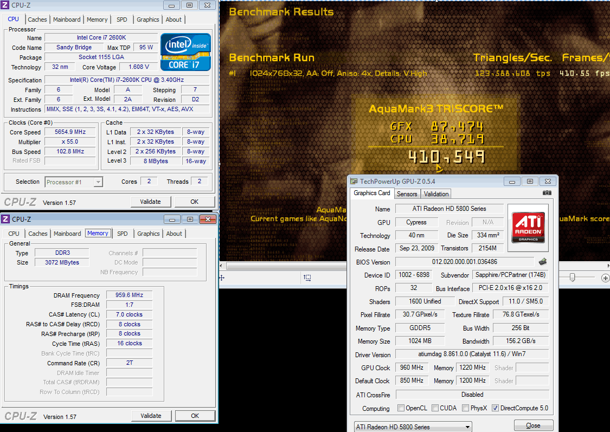This screenshot has width=610, height=432.
Task: Click the AquaMark3 score 410,549
Action: [x=447, y=157]
